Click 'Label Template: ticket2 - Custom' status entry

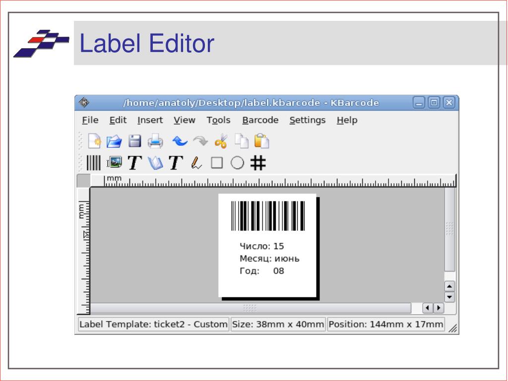(154, 324)
